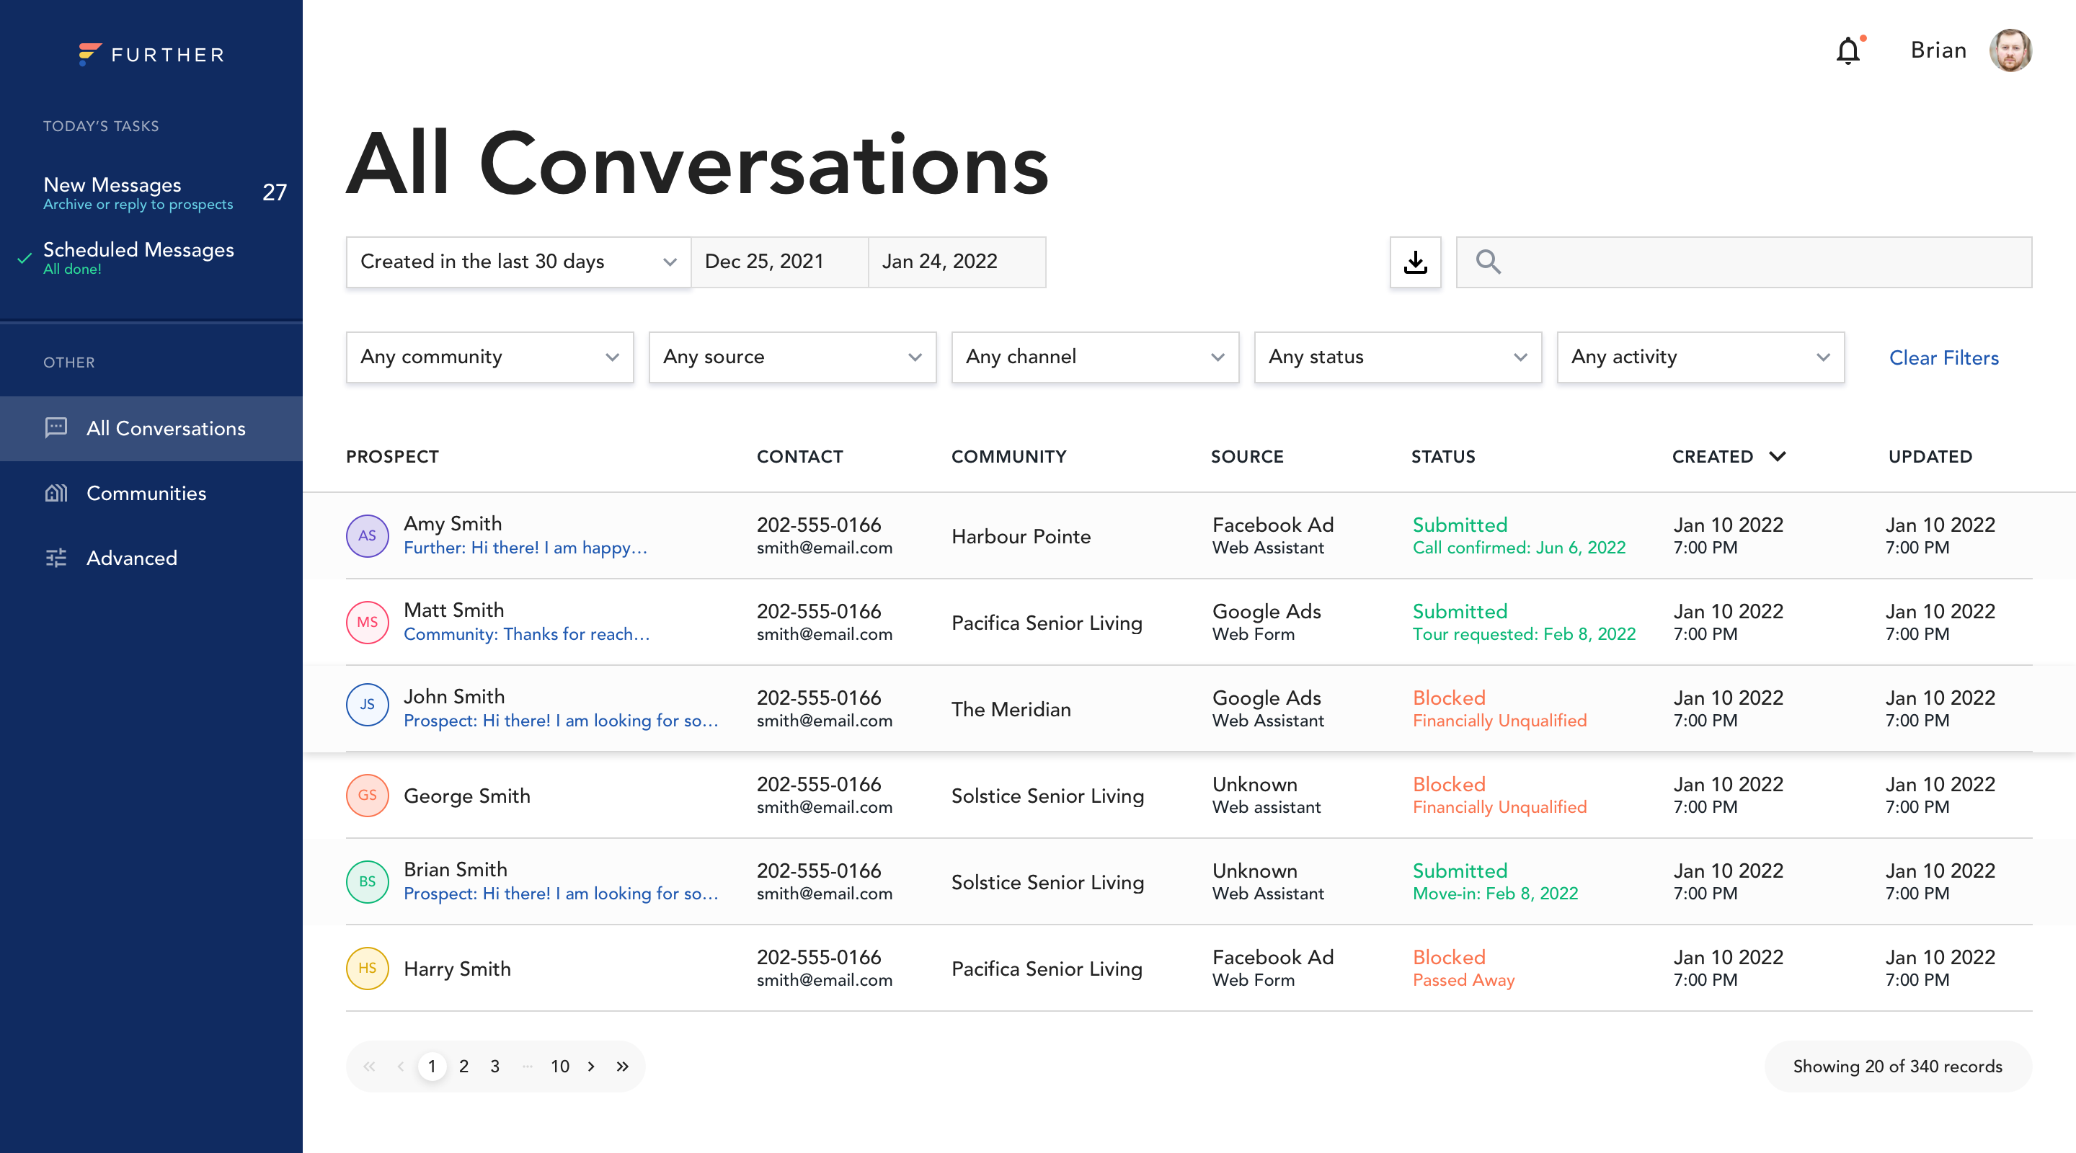Sort by Prospect column header

click(392, 457)
